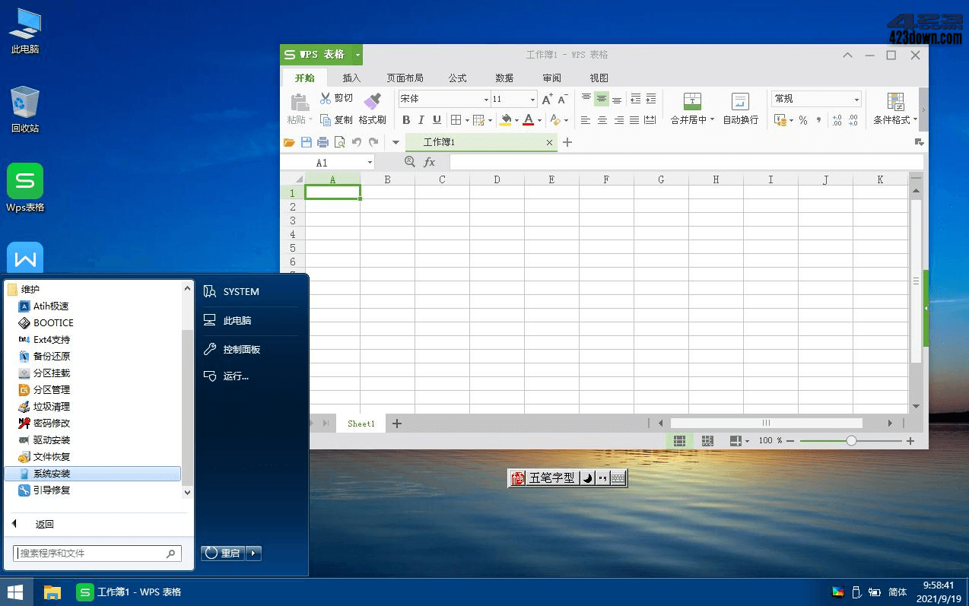Click the Merge and Center (合并居中) icon
The image size is (969, 606).
click(692, 101)
